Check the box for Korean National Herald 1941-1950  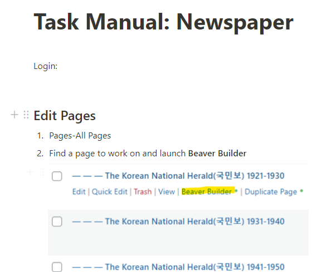[x=57, y=267]
